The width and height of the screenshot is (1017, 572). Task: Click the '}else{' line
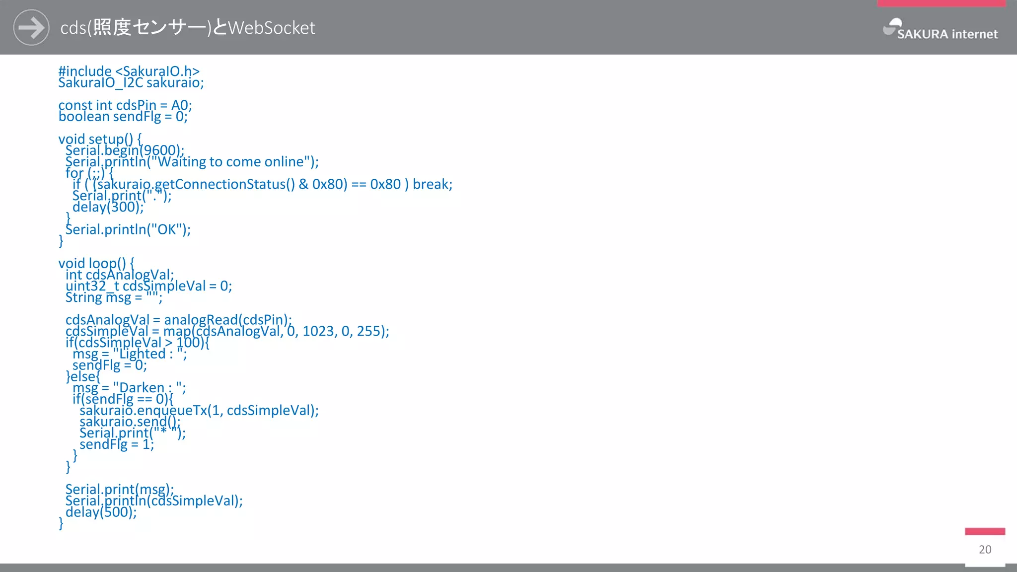(83, 376)
